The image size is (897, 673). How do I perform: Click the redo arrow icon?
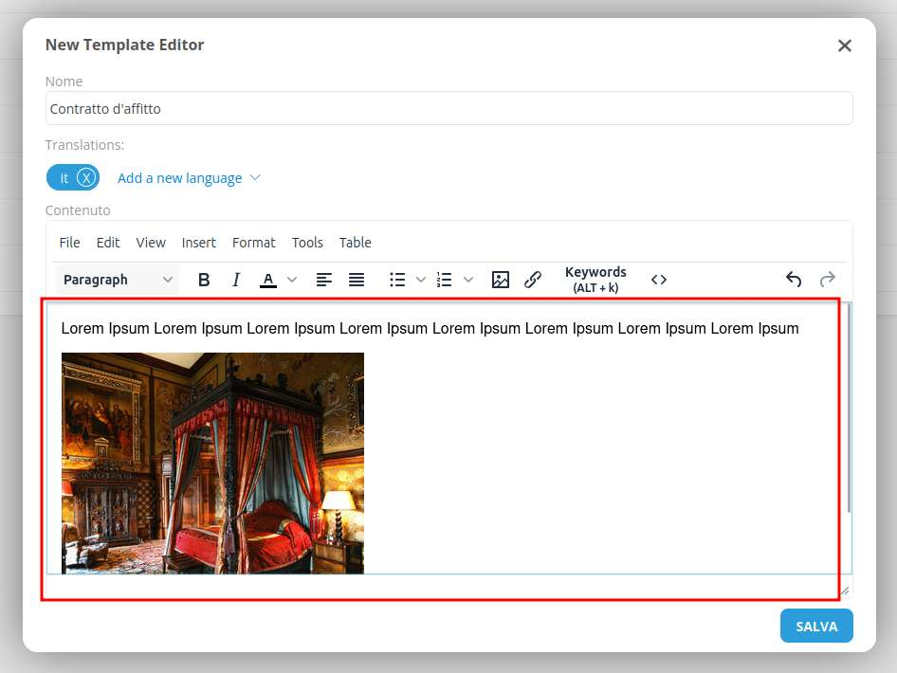827,280
